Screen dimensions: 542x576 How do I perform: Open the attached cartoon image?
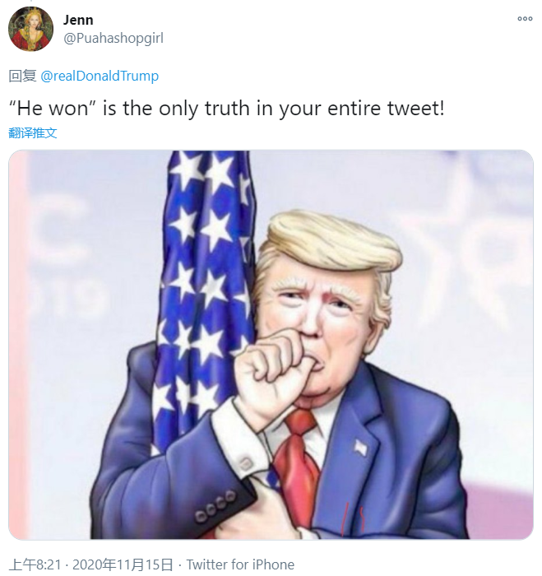271,345
